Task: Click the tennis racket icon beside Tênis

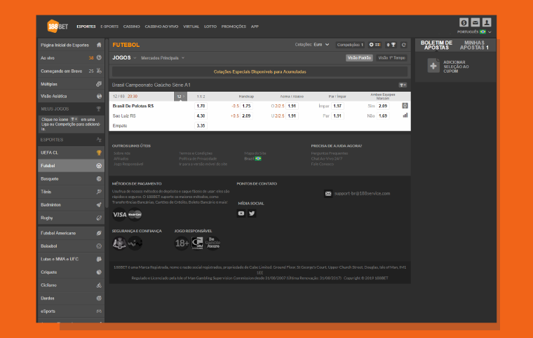Action: tap(99, 192)
